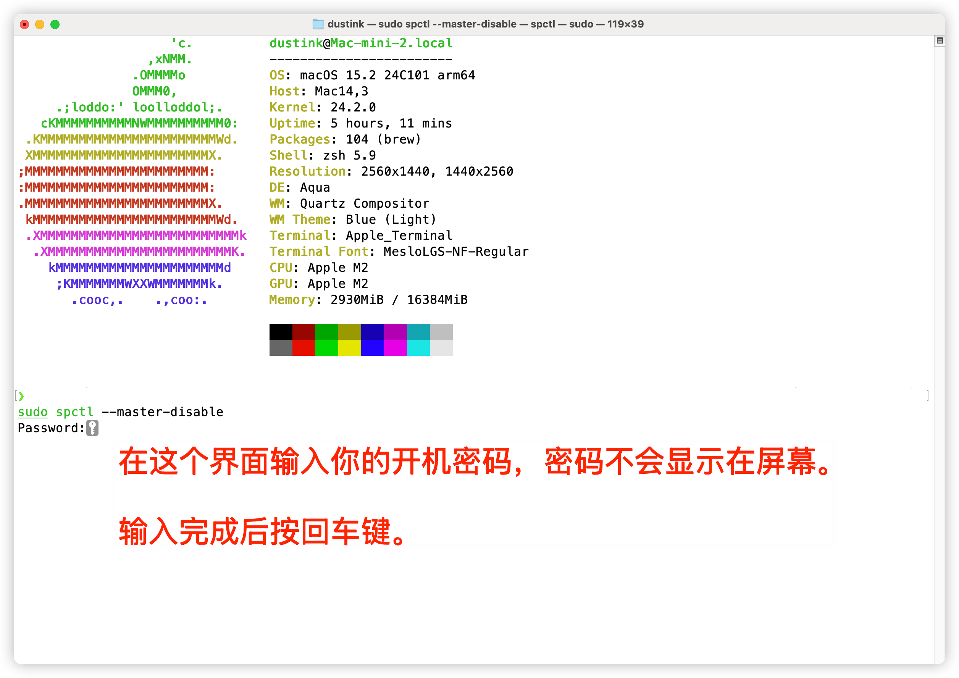
Task: Click the bright cyan color block
Action: coord(418,347)
